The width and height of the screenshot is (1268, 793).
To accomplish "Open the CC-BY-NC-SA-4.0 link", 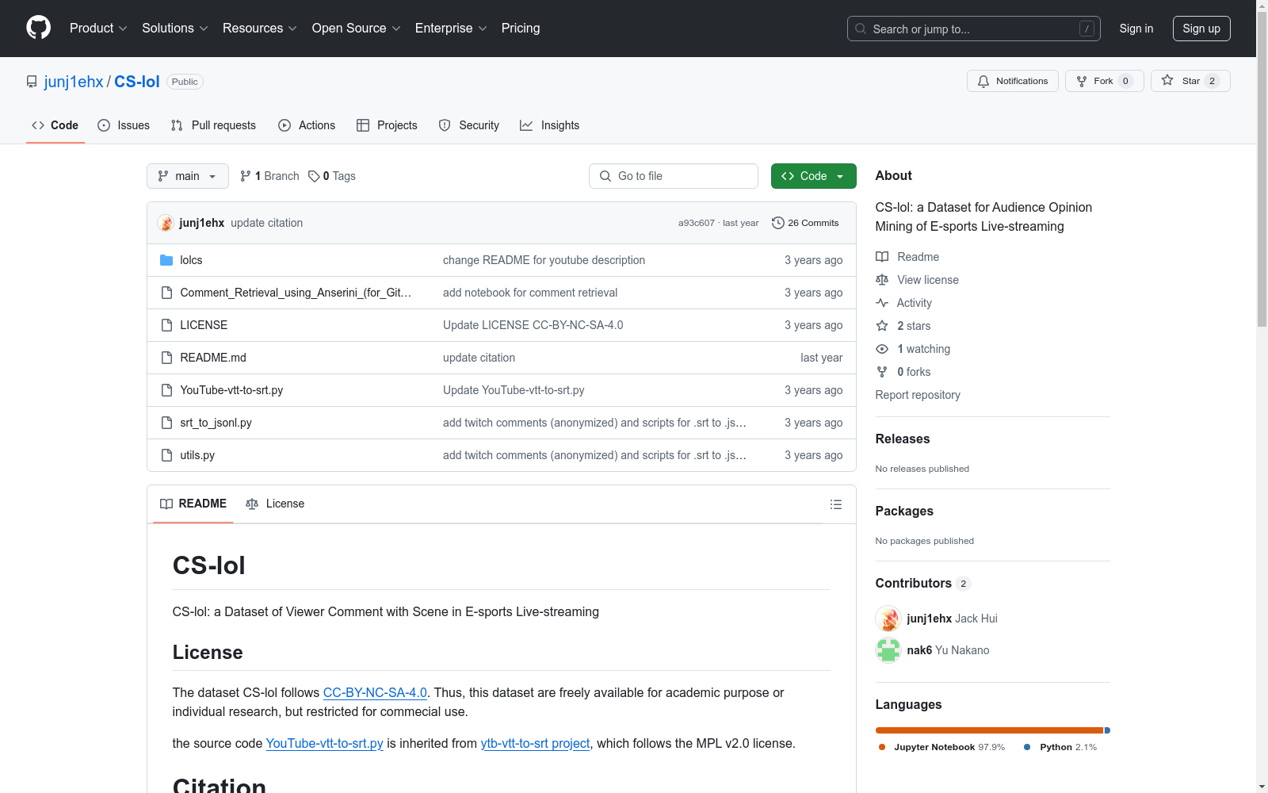I will click(375, 692).
